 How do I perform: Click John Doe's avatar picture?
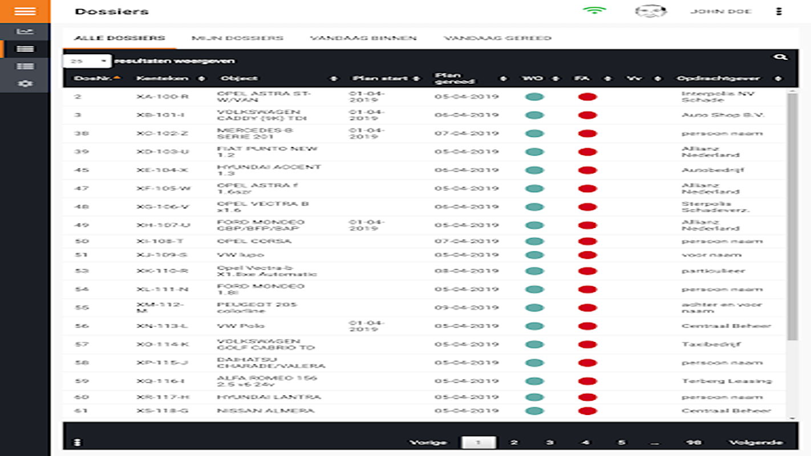coord(651,11)
